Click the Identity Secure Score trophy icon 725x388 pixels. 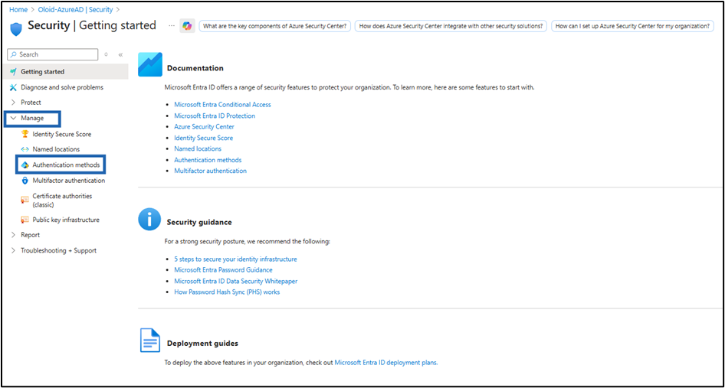pos(25,135)
